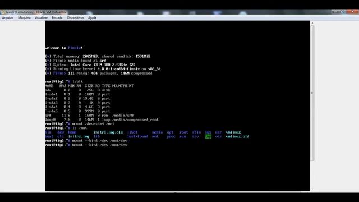
Task: Click the 'ls /mnt' command
Action: [80, 128]
